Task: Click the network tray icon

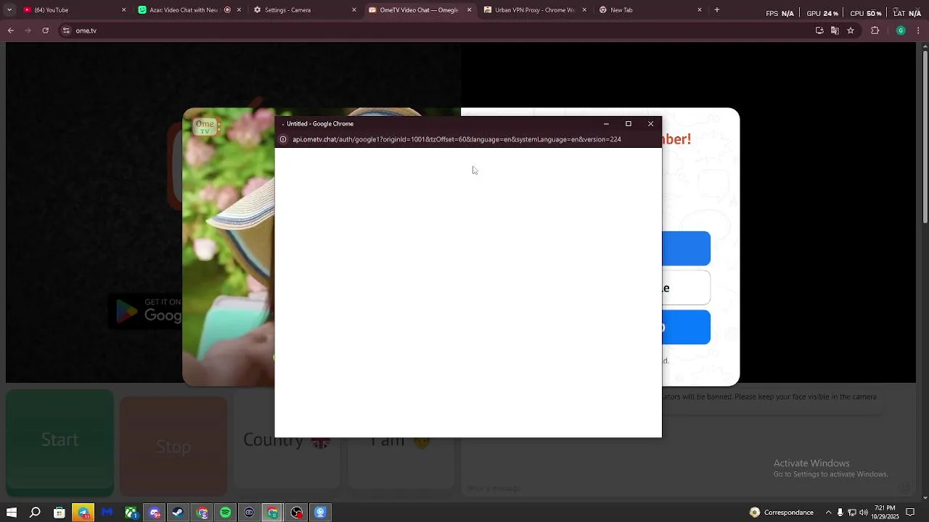Action: 852,513
